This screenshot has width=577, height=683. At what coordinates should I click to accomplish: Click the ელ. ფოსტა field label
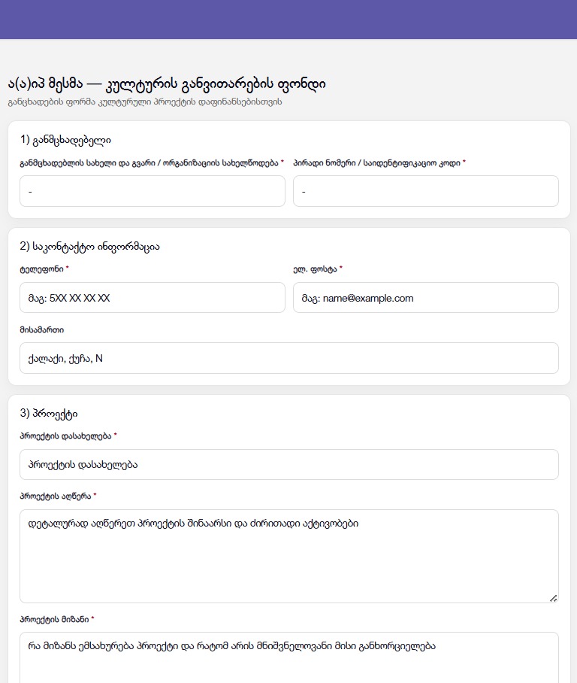pos(315,269)
